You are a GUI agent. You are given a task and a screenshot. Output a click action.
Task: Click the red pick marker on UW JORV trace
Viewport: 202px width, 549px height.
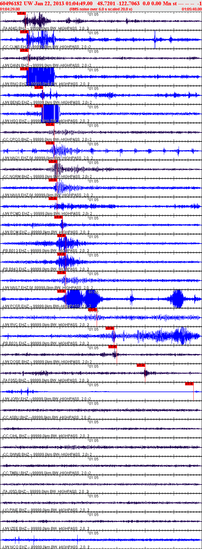(189, 384)
